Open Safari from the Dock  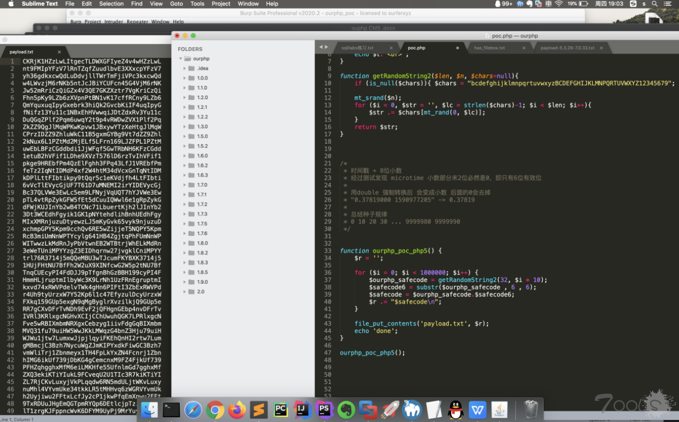[x=193, y=410]
